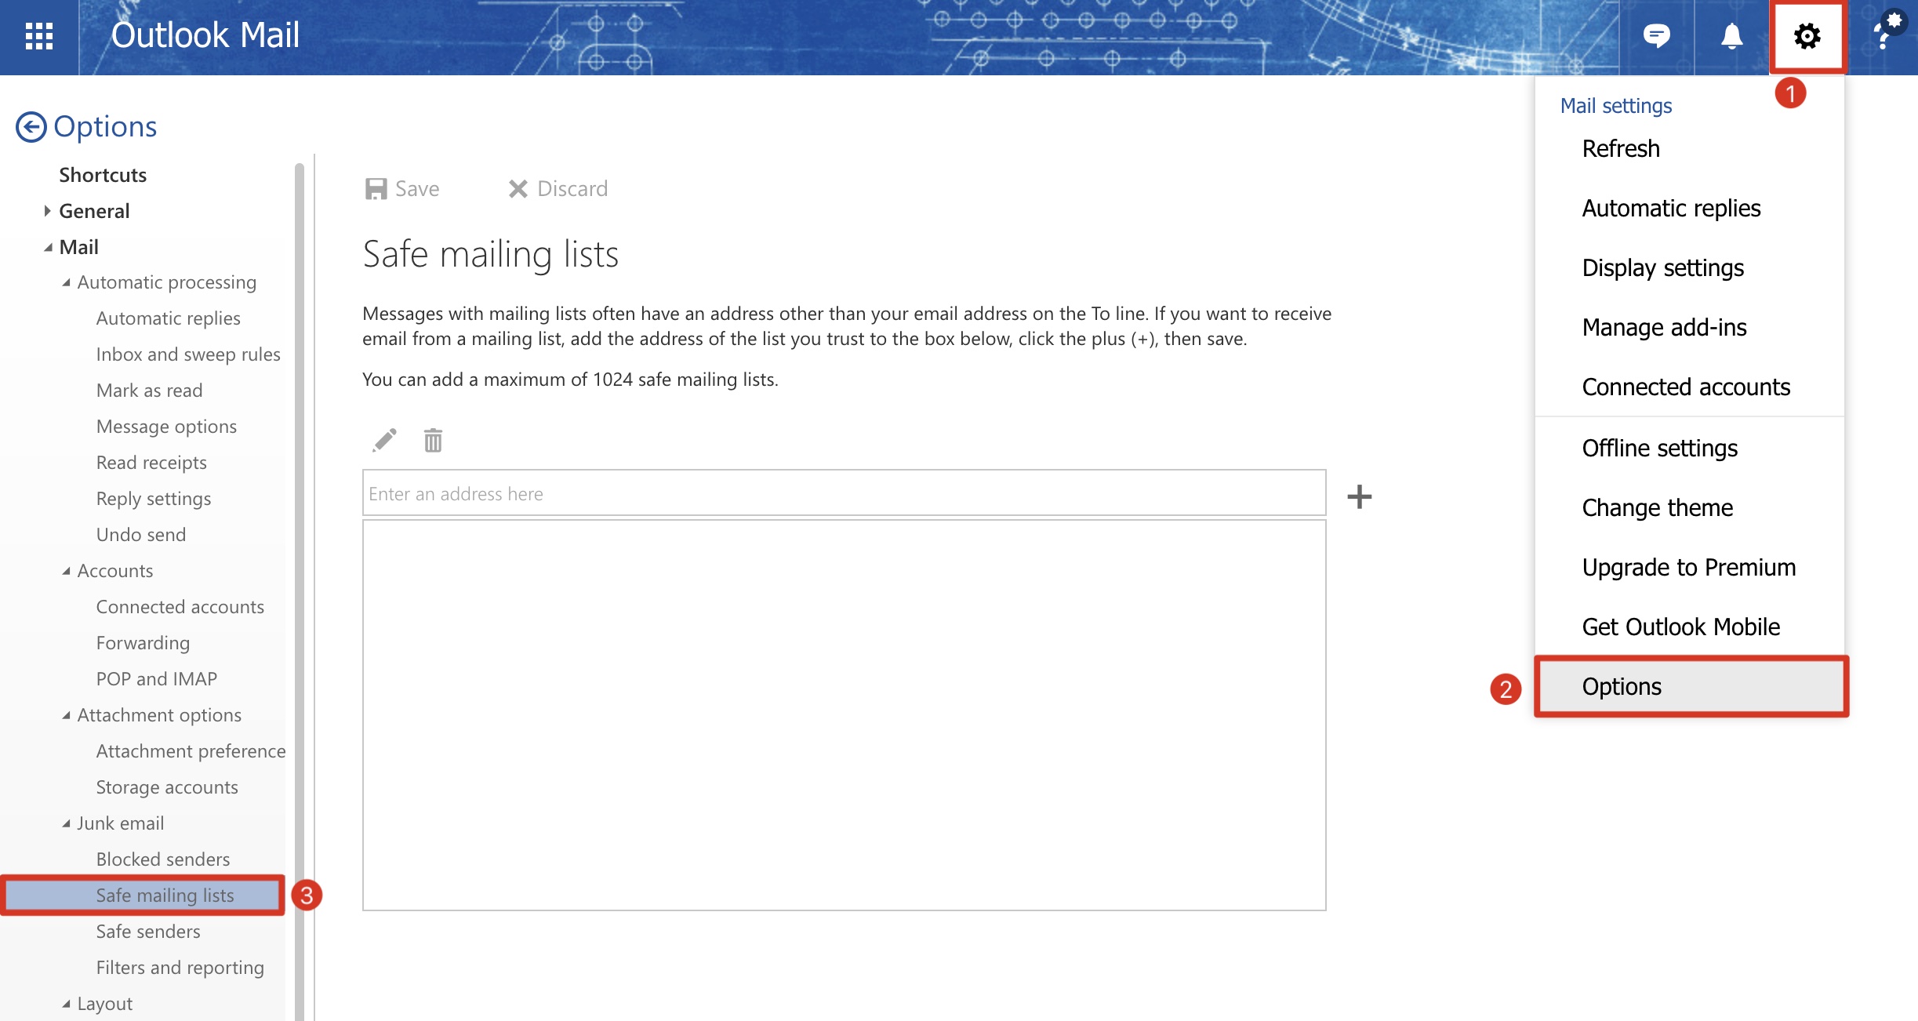The image size is (1918, 1021).
Task: Open Automatic replies in the tree
Action: [168, 318]
